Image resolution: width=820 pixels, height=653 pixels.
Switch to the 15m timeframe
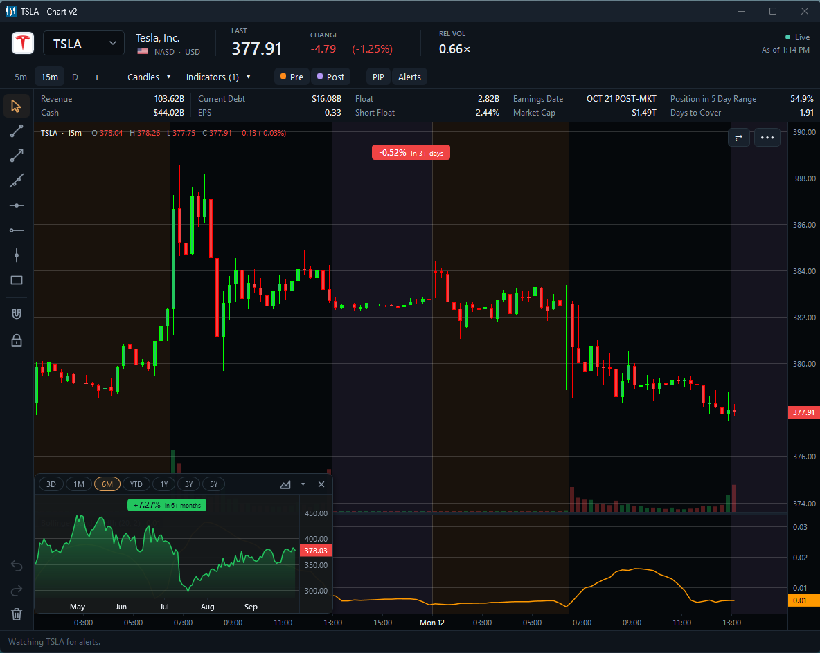click(x=50, y=77)
